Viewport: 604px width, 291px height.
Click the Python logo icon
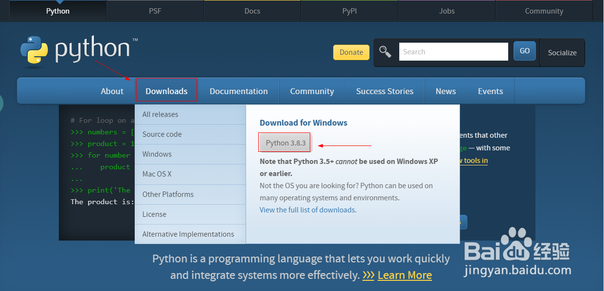tap(34, 50)
